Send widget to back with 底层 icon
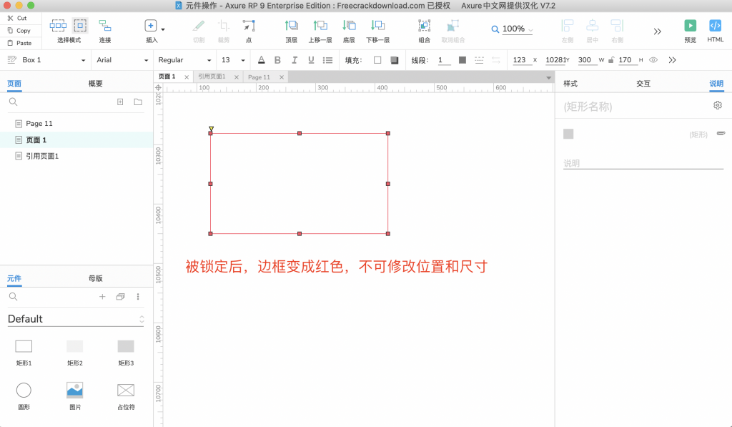 coord(349,26)
